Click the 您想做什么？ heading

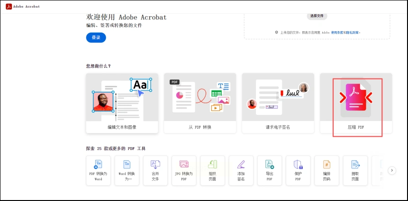coord(99,66)
